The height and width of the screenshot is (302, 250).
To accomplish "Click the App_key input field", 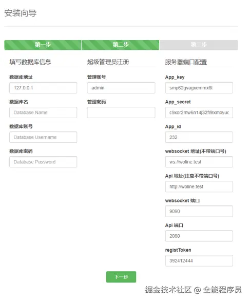I will (199, 88).
